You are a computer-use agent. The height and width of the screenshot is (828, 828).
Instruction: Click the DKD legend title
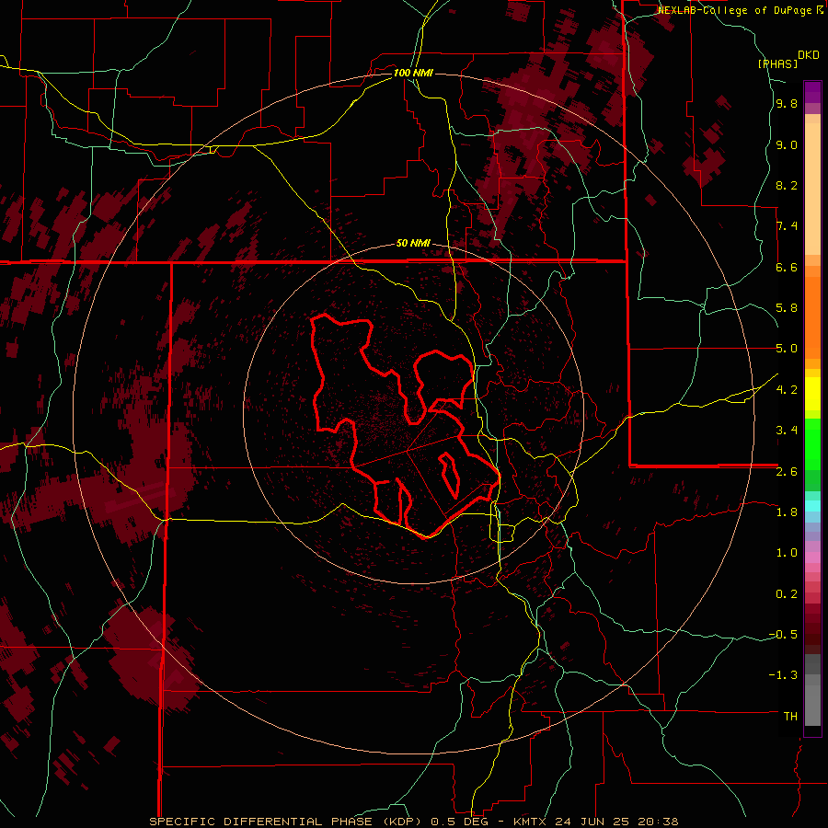[809, 55]
